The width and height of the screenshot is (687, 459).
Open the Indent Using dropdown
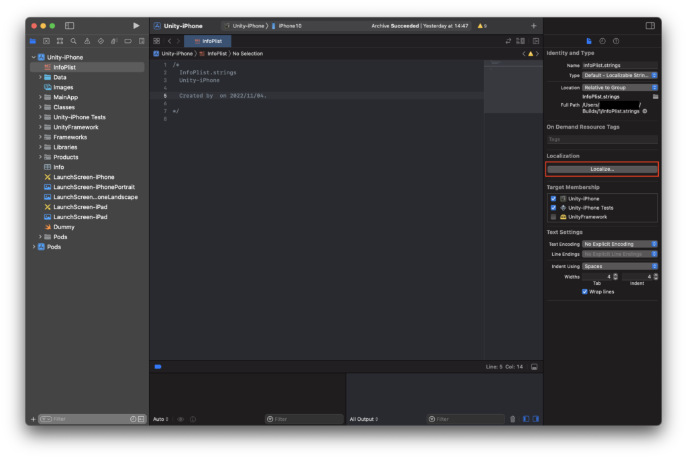point(620,266)
